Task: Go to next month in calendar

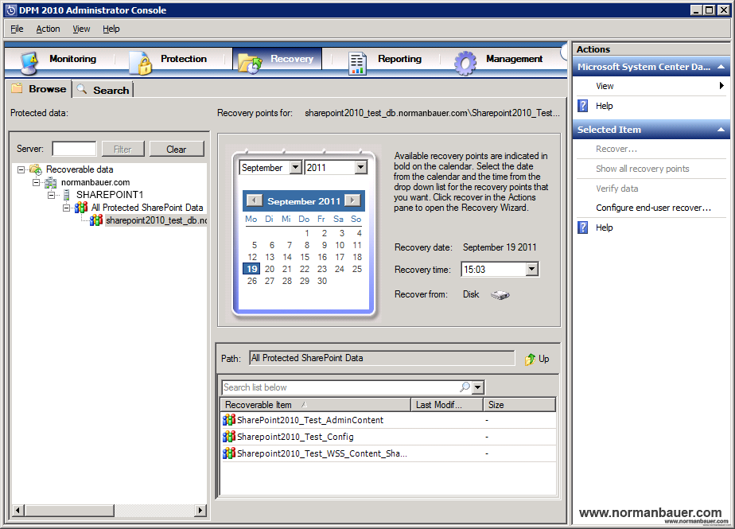Action: 352,200
